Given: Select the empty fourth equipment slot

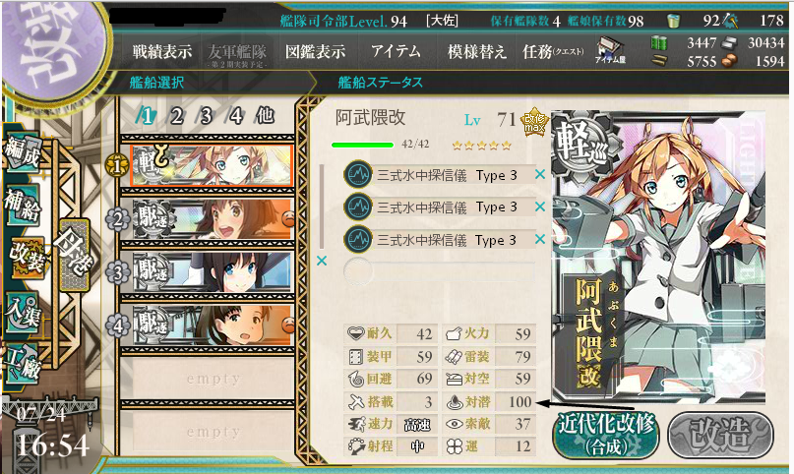Looking at the screenshot, I should pos(440,271).
